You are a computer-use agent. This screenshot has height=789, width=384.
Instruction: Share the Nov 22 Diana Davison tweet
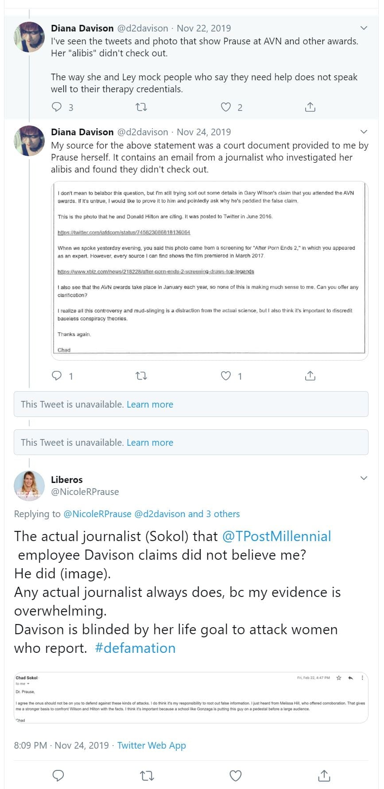click(310, 107)
